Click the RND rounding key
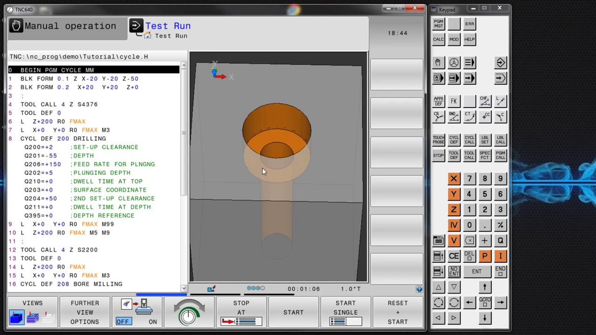Screen dimensions: 596x335 [x=454, y=116]
